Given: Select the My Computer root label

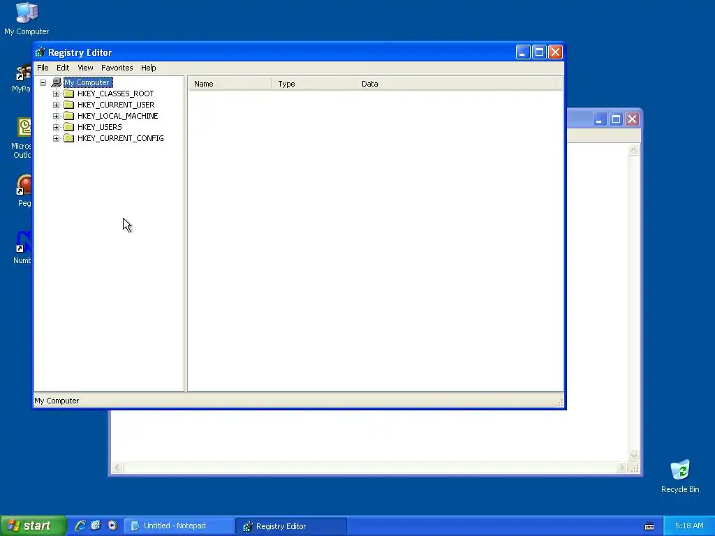Looking at the screenshot, I should click(x=87, y=82).
